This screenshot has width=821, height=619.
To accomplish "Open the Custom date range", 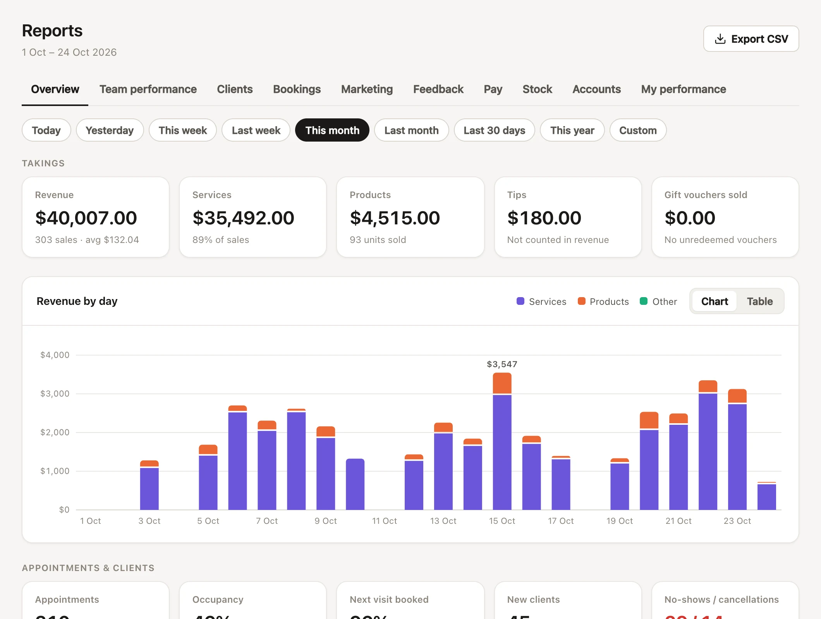I will tap(638, 130).
